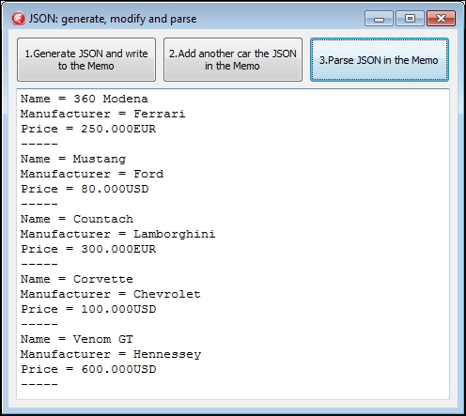Maximize the JSON window
The image size is (466, 416).
(x=410, y=19)
